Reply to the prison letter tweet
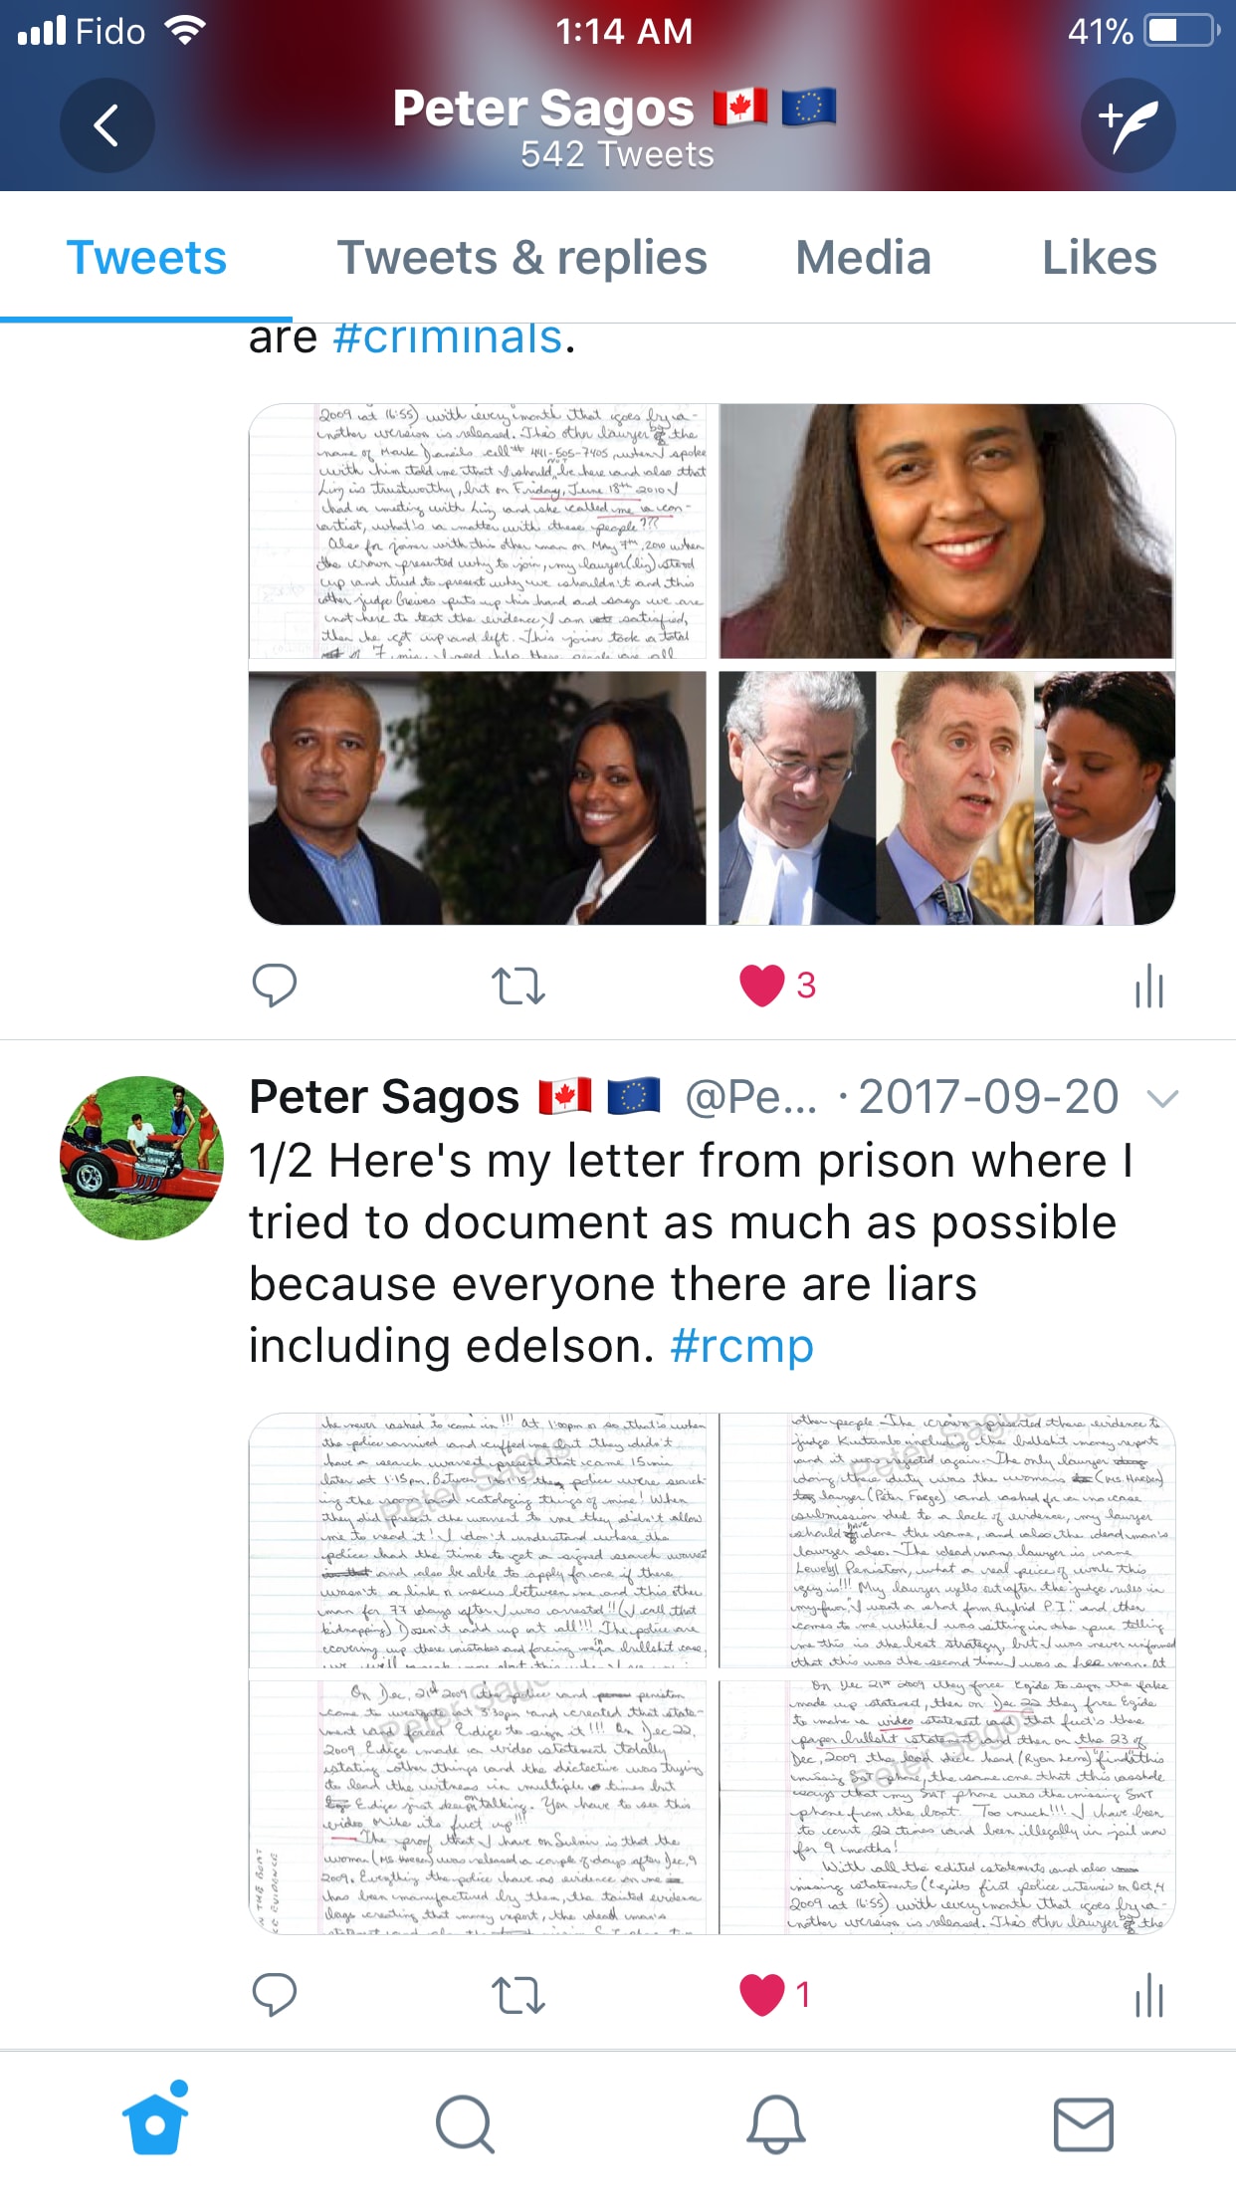The height and width of the screenshot is (2198, 1236). click(x=274, y=1994)
